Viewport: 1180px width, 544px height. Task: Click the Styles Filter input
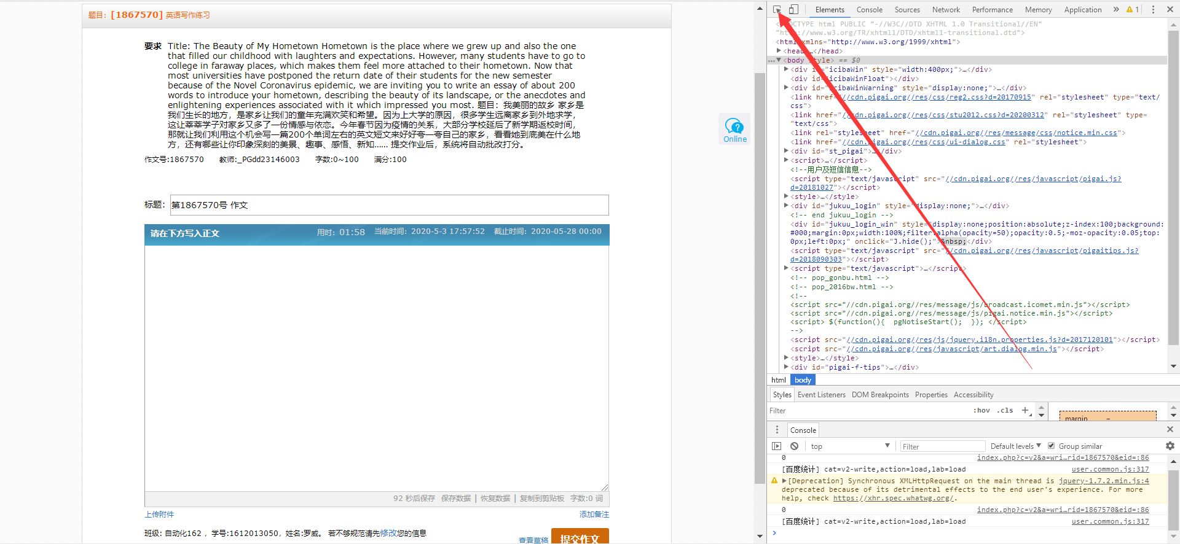tap(867, 411)
